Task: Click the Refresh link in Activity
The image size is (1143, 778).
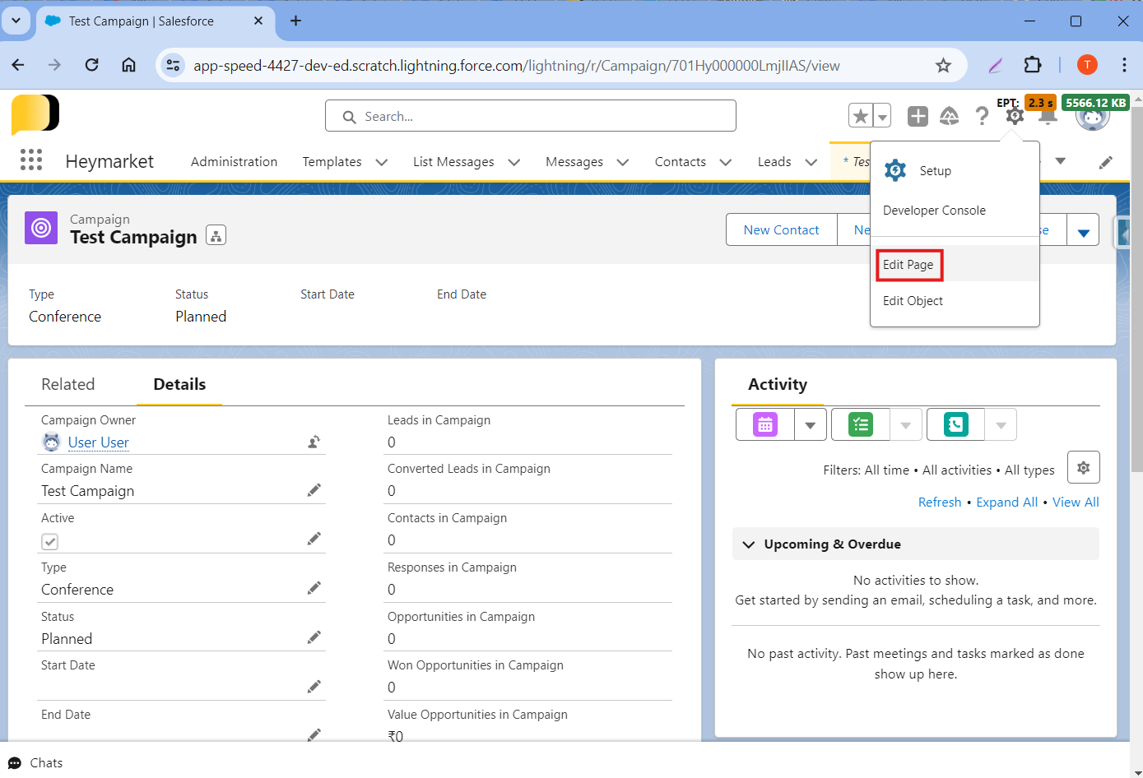Action: click(x=940, y=502)
